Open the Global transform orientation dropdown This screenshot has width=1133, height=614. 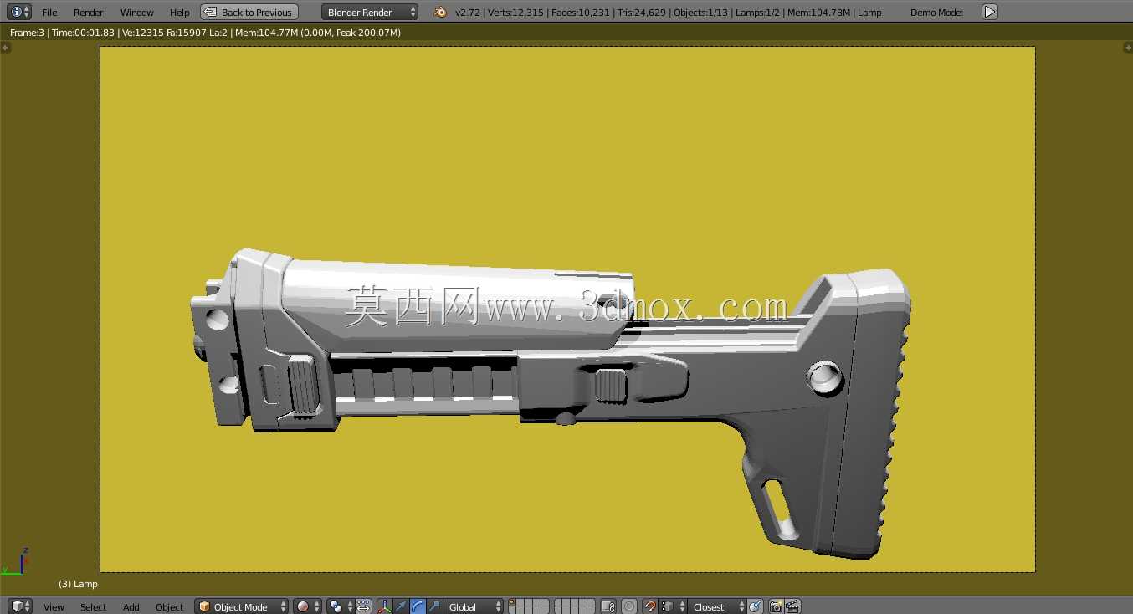coord(474,606)
